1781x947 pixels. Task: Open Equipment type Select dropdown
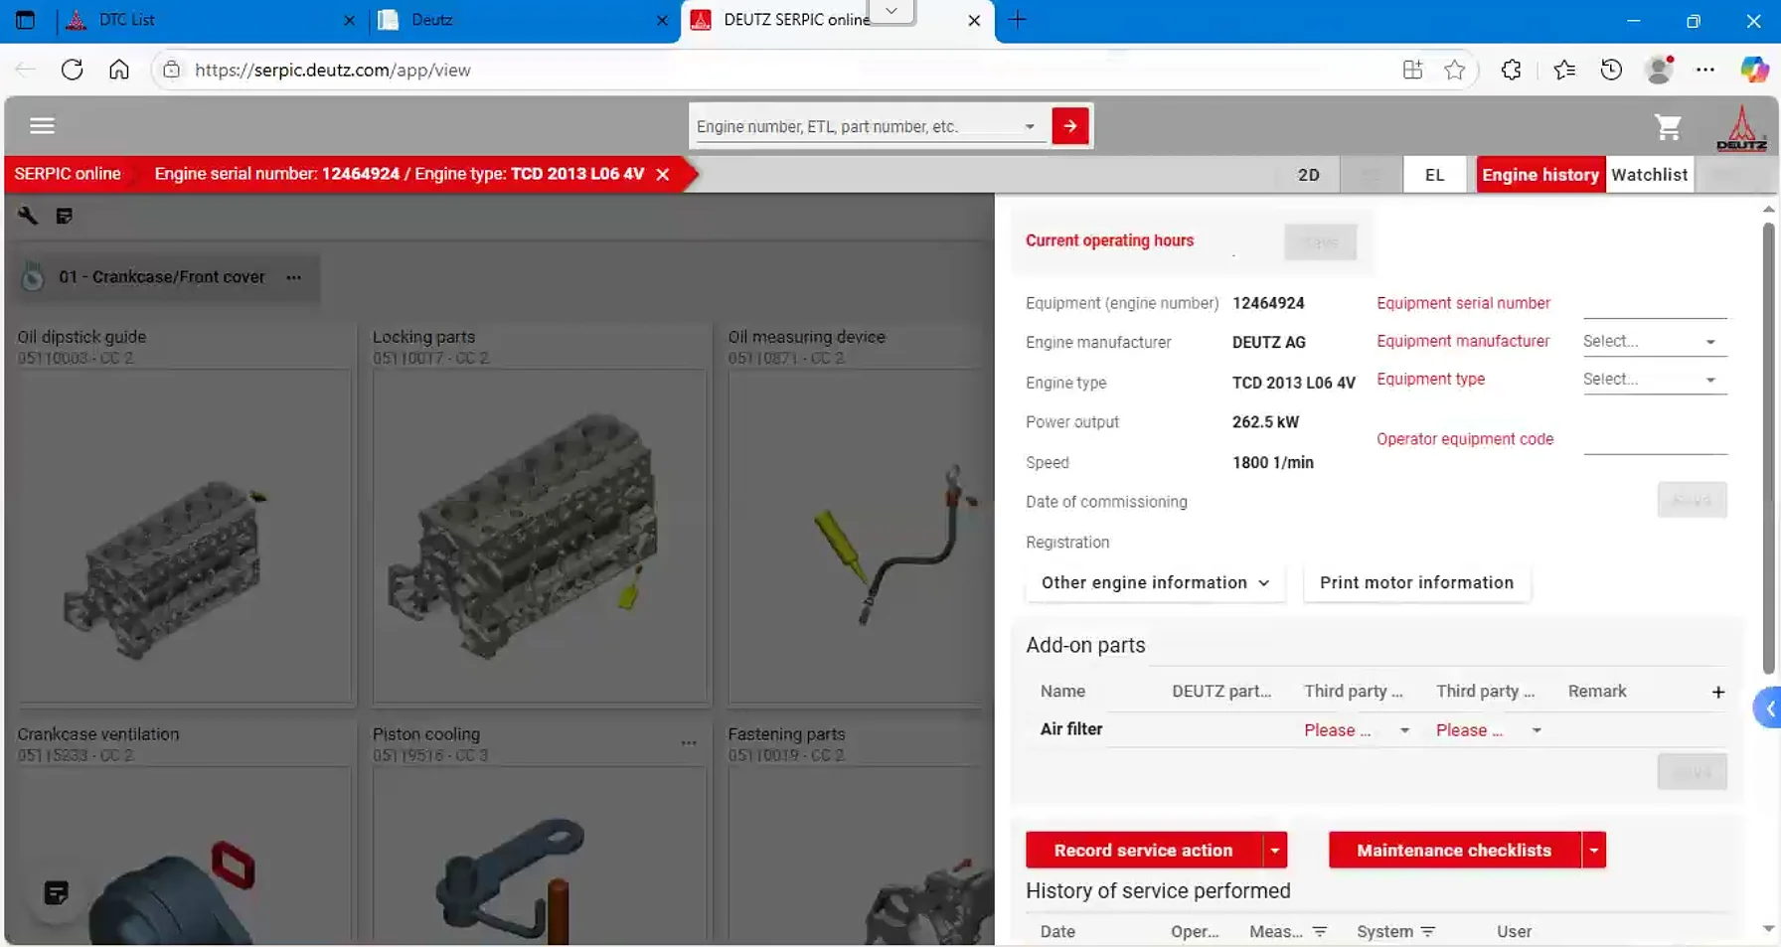[1655, 380]
